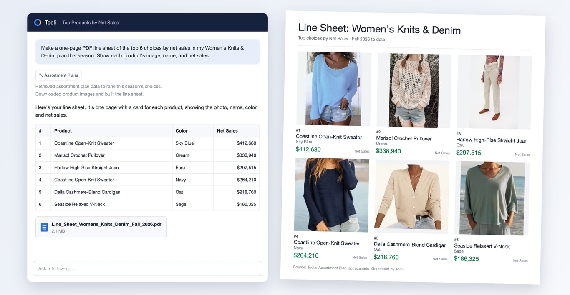The width and height of the screenshot is (570, 295).
Task: Click the 2.1 MB file size label
Action: click(58, 231)
